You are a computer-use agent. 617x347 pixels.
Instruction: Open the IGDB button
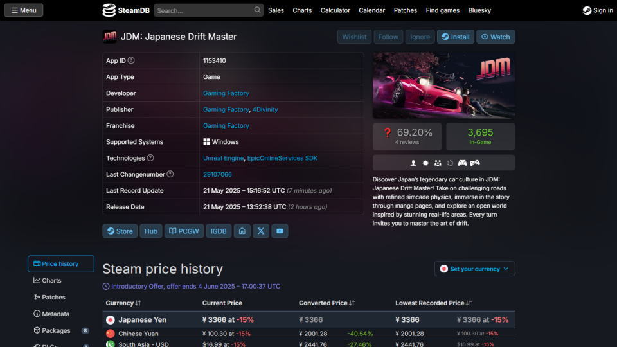pos(219,231)
